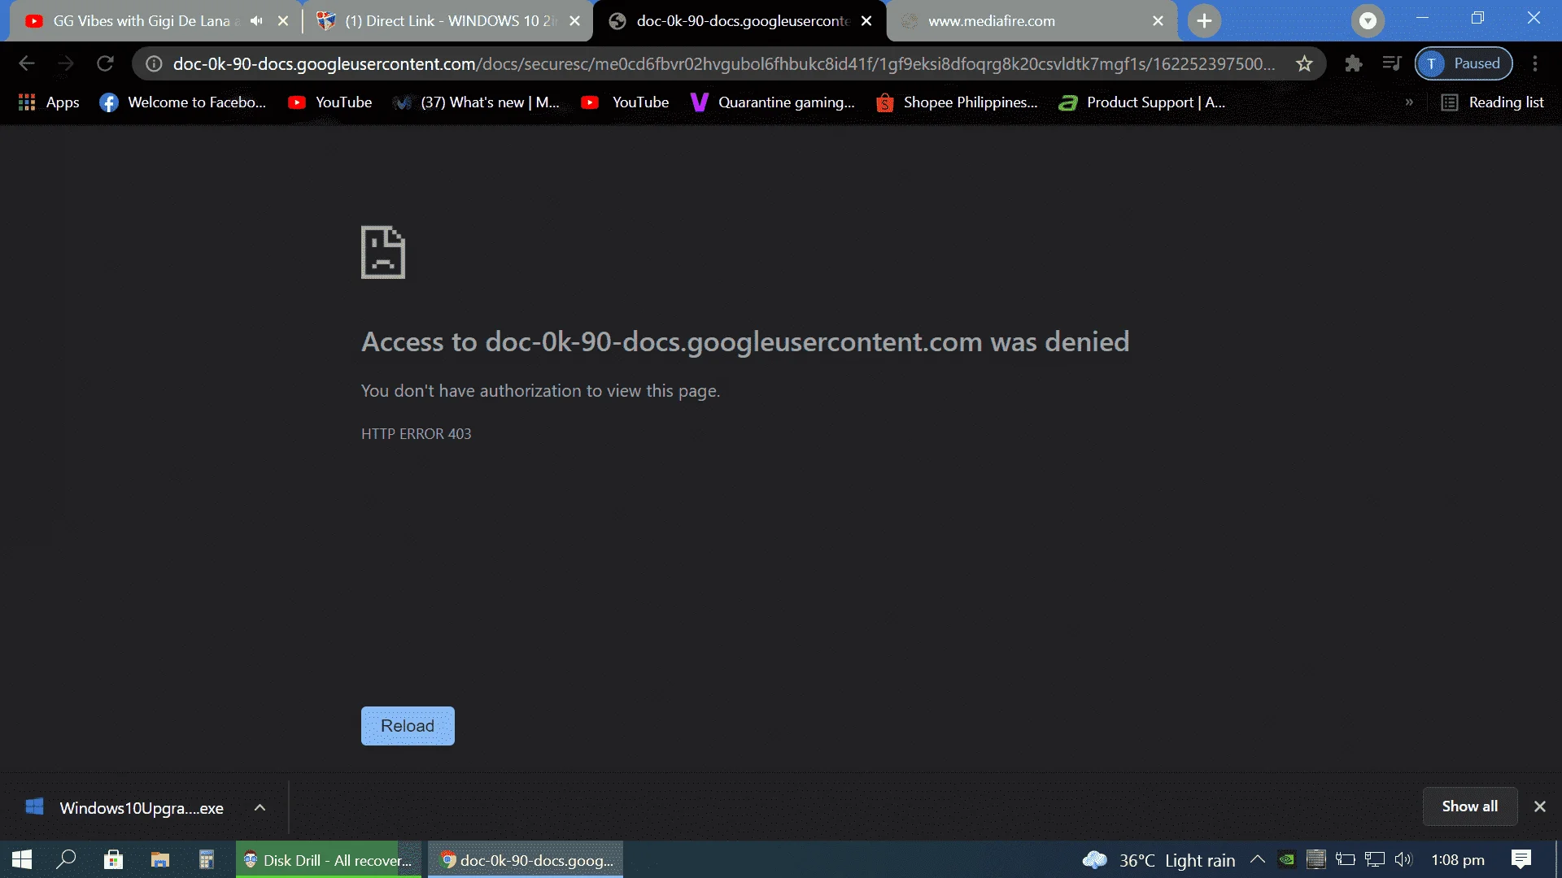Open the first YouTube bookmark
Viewport: 1562px width, 878px height.
tap(330, 102)
